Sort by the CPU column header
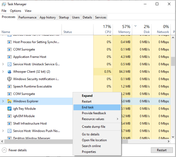The width and height of the screenshot is (176, 157). (103, 30)
